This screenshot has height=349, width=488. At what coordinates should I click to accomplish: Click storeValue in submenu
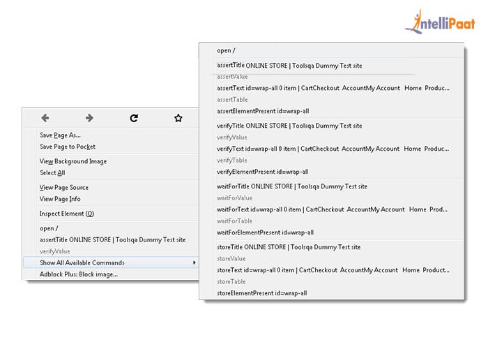231,259
